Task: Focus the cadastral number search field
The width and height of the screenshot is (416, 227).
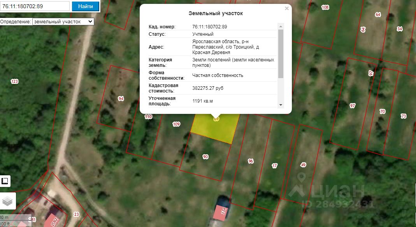Action: pyautogui.click(x=35, y=6)
